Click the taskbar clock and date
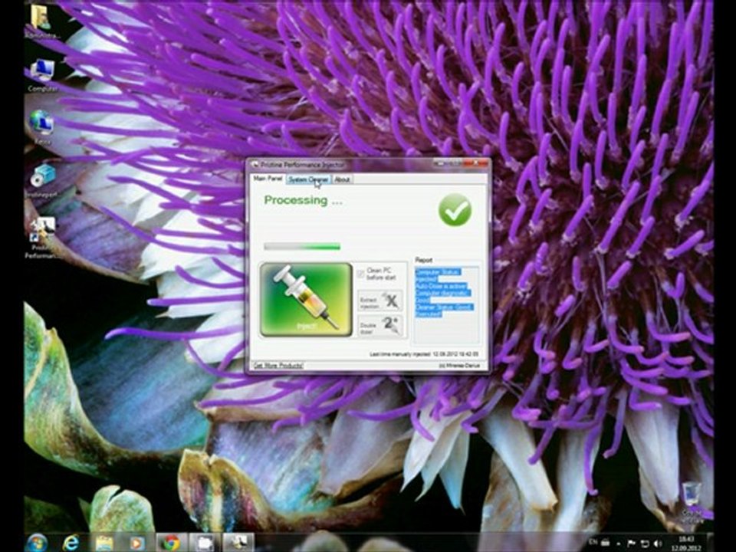This screenshot has width=736, height=552. (x=685, y=544)
